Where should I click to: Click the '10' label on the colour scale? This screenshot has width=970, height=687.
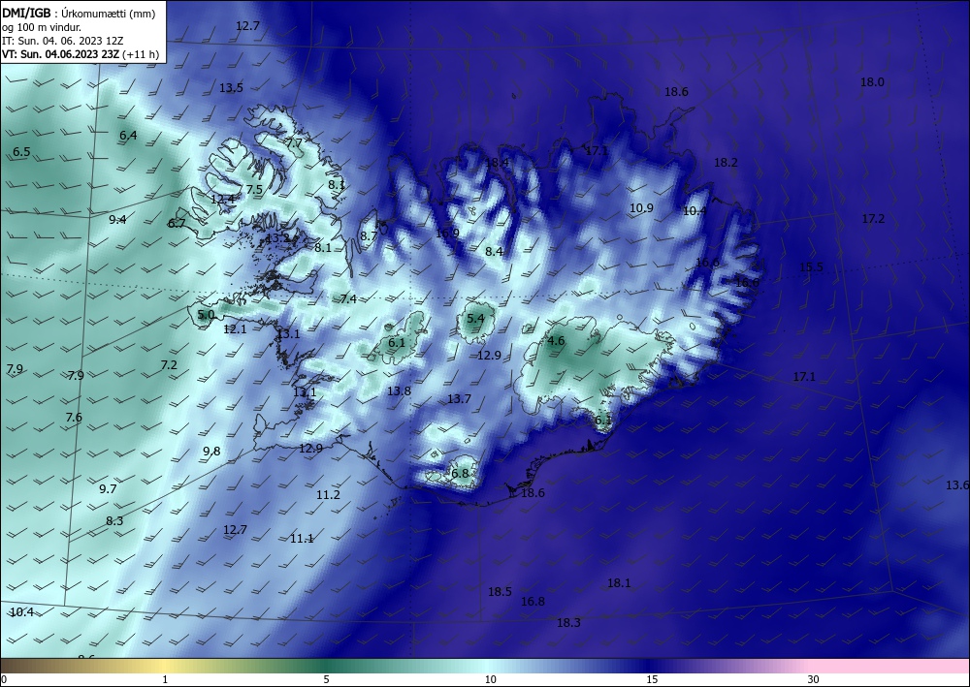pos(491,679)
